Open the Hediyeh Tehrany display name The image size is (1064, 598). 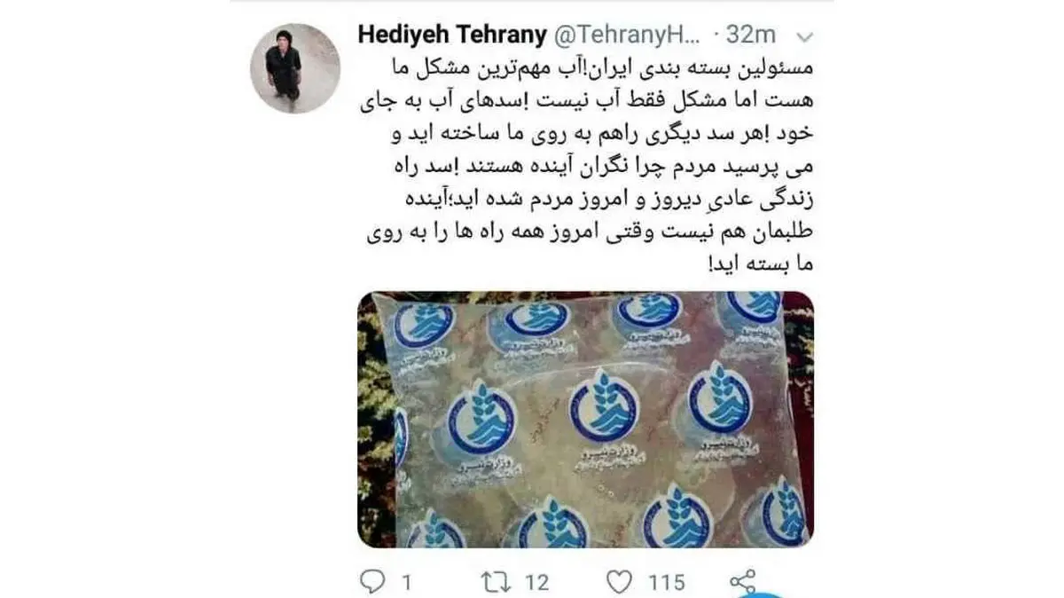click(452, 35)
